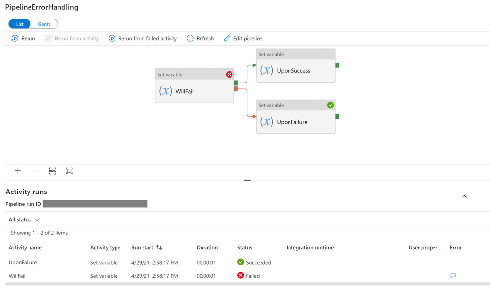Viewport: 491px width, 288px height.
Task: Click the Rerun play icon
Action: pyautogui.click(x=15, y=38)
